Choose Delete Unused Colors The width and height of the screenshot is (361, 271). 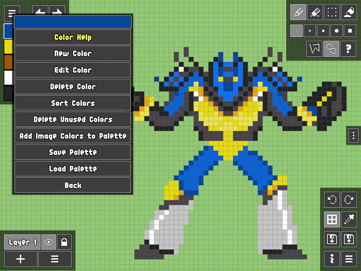tap(73, 119)
